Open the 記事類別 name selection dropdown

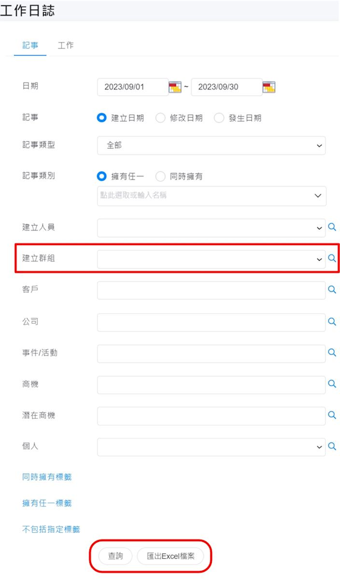(x=211, y=196)
